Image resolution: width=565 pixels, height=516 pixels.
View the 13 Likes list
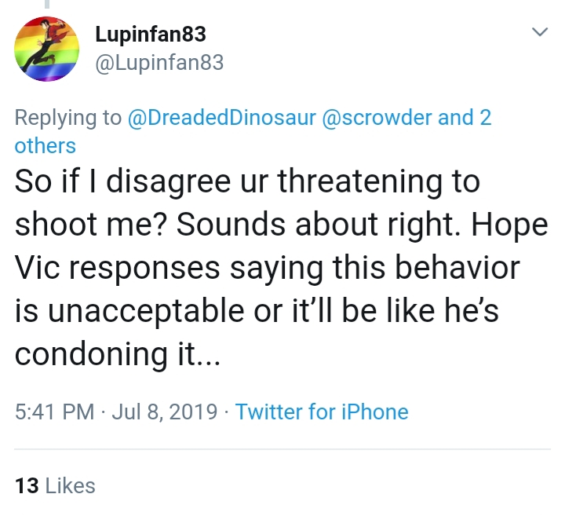pyautogui.click(x=55, y=485)
